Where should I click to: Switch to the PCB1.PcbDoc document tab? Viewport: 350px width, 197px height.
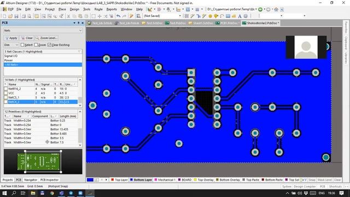pos(227,23)
